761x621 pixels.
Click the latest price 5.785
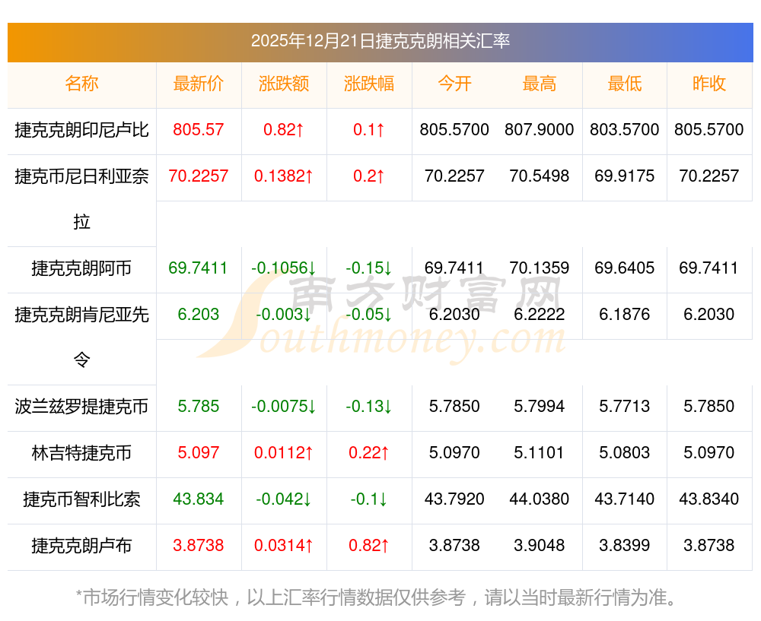click(x=199, y=406)
